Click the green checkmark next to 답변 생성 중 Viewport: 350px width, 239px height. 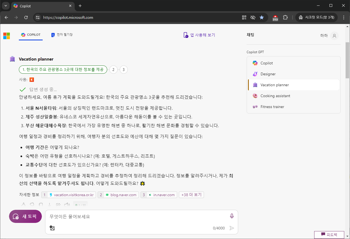[23, 89]
